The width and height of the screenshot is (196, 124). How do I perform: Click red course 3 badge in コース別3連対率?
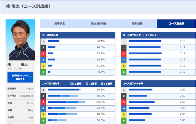43,102
